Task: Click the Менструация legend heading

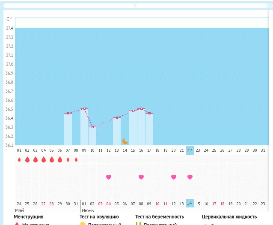Action: (x=28, y=217)
